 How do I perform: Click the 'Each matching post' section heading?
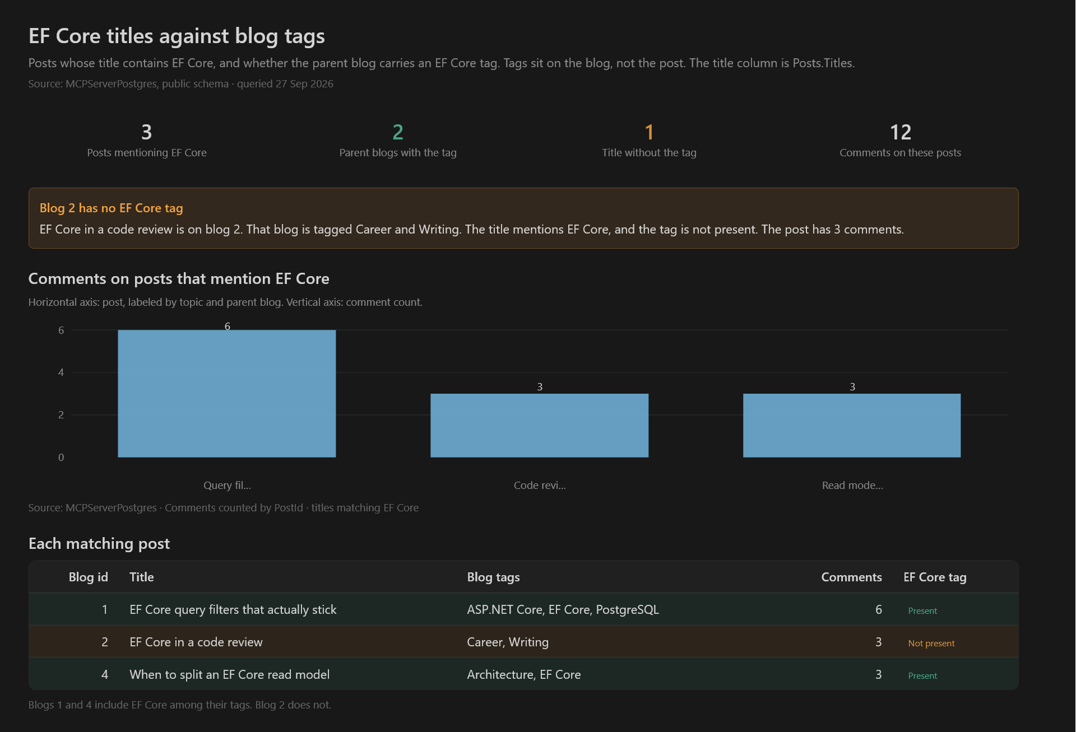click(x=99, y=543)
